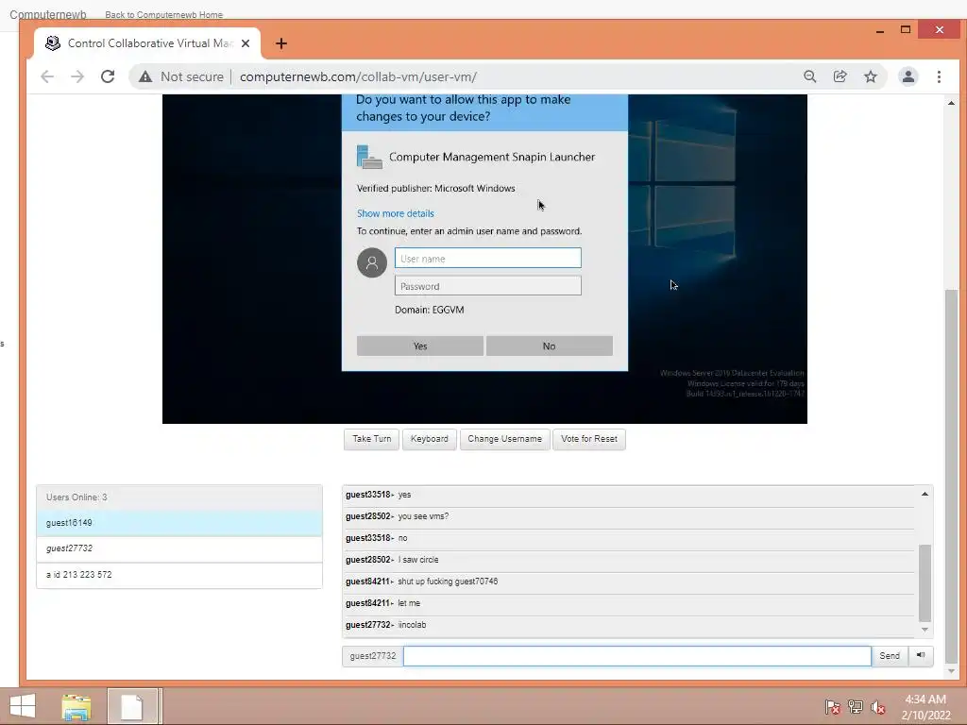967x725 pixels.
Task: Click chat down scroll arrow
Action: [x=925, y=630]
